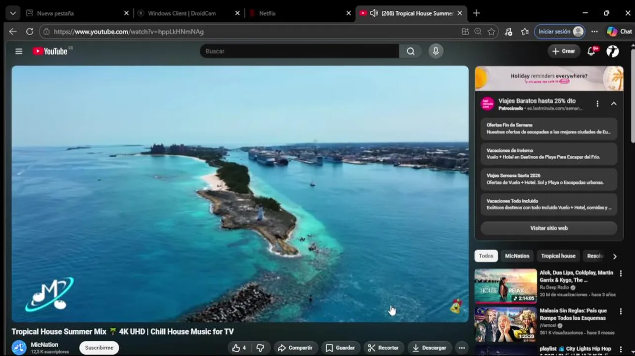Start voice search with the microphone
Screen dimensions: 635x356
[x=436, y=51]
